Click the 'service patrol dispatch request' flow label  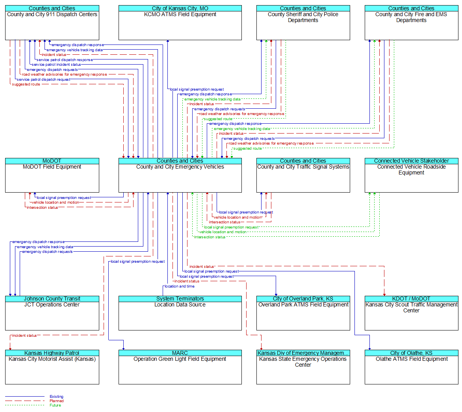(44, 80)
